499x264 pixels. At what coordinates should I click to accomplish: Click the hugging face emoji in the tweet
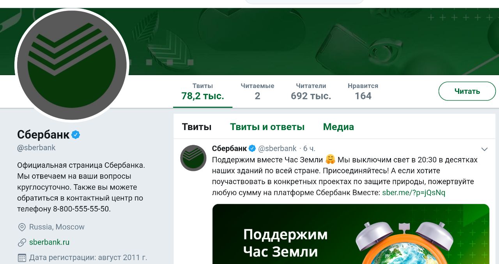(330, 160)
